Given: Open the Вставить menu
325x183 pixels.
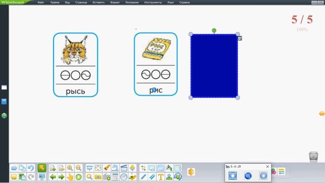Looking at the screenshot, I should click(x=99, y=3).
